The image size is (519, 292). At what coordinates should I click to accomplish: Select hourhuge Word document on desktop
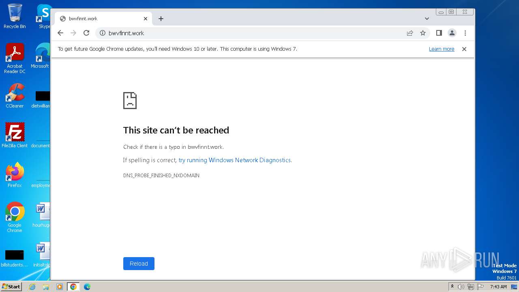[42, 215]
